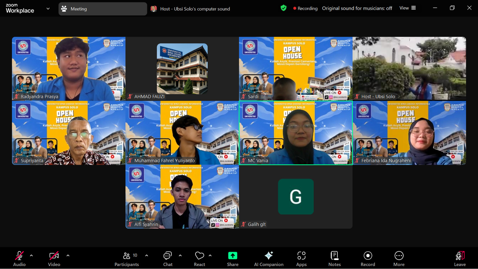Click the muted mic icon beside MC Vania
478x269 pixels.
pyautogui.click(x=244, y=161)
